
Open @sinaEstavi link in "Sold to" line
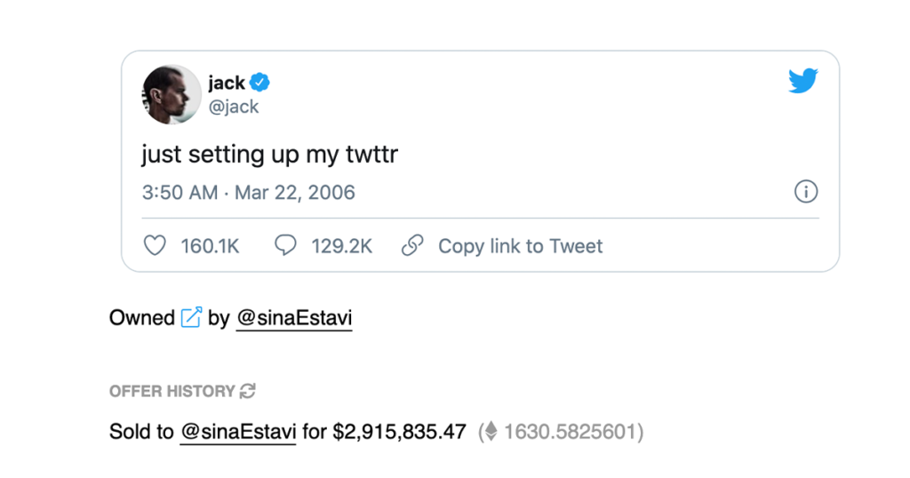(238, 433)
